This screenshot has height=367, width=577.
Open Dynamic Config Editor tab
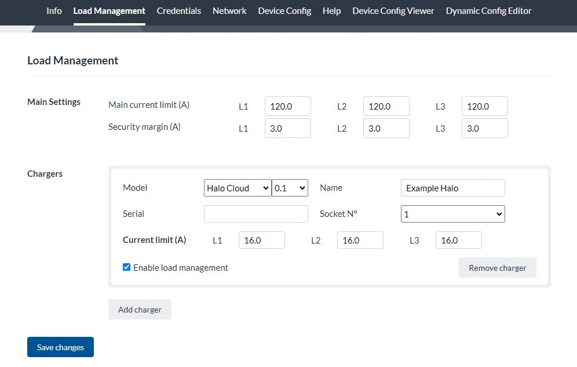coord(489,11)
